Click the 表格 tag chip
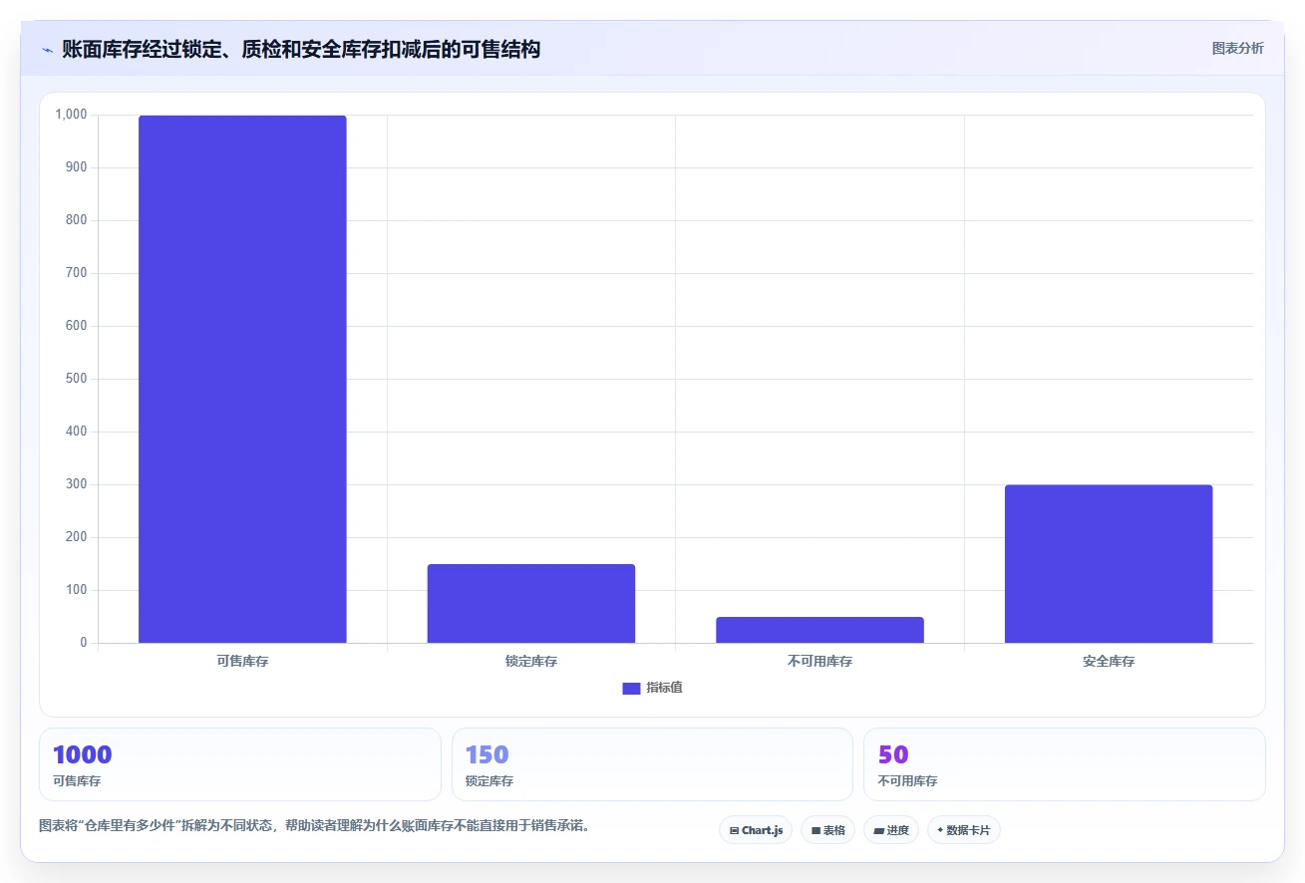This screenshot has width=1305, height=883. pos(827,830)
